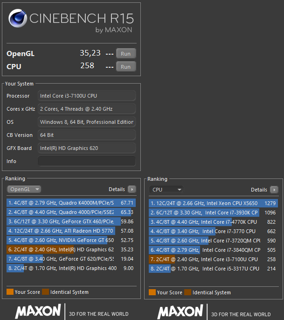This screenshot has width=284, height=320.
Task: Select the orange Core i3-7100U CPU row
Action: point(212,259)
